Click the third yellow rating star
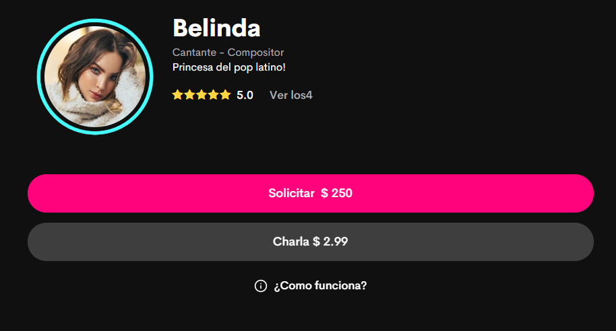Screen dimensions: 616x331 202,94
